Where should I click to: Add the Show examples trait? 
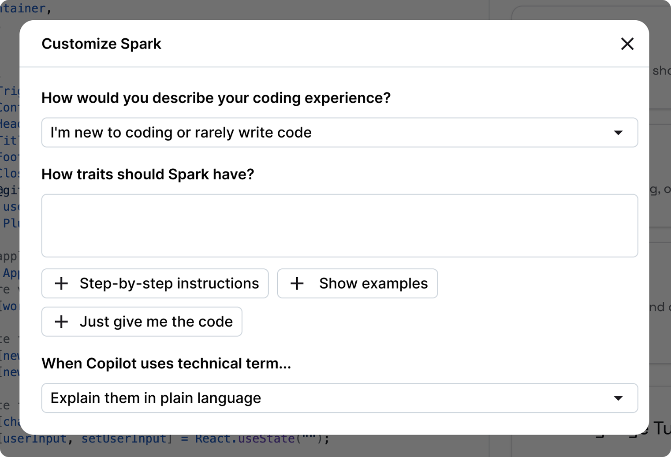(358, 283)
